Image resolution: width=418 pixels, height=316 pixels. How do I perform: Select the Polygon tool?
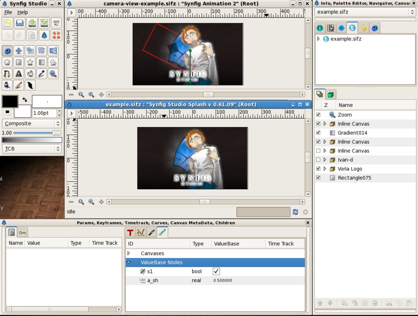pyautogui.click(x=53, y=62)
